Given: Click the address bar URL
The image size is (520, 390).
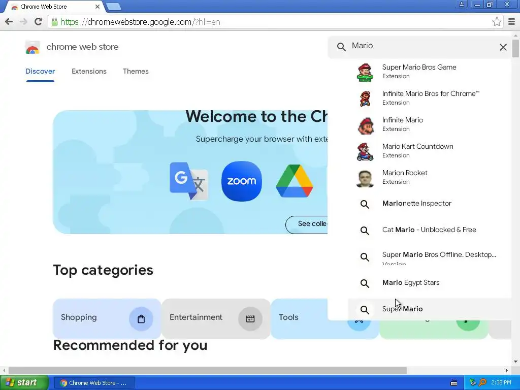Looking at the screenshot, I should point(140,22).
